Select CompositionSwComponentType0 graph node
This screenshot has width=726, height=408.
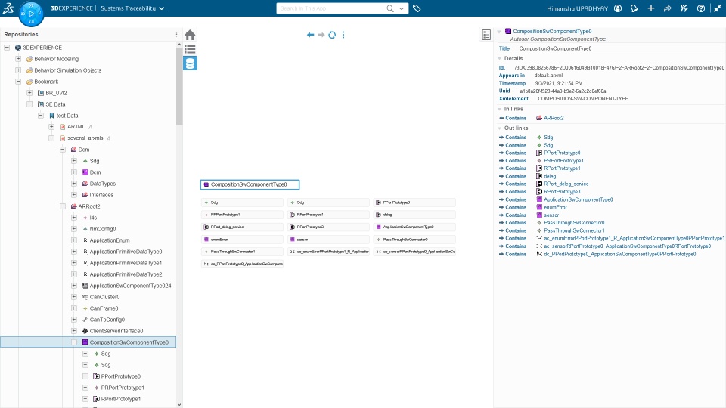(250, 184)
